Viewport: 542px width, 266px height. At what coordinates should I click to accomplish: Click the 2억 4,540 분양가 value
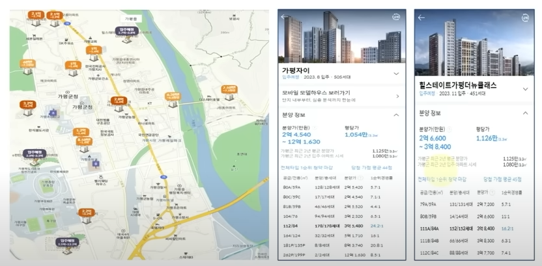pyautogui.click(x=296, y=135)
